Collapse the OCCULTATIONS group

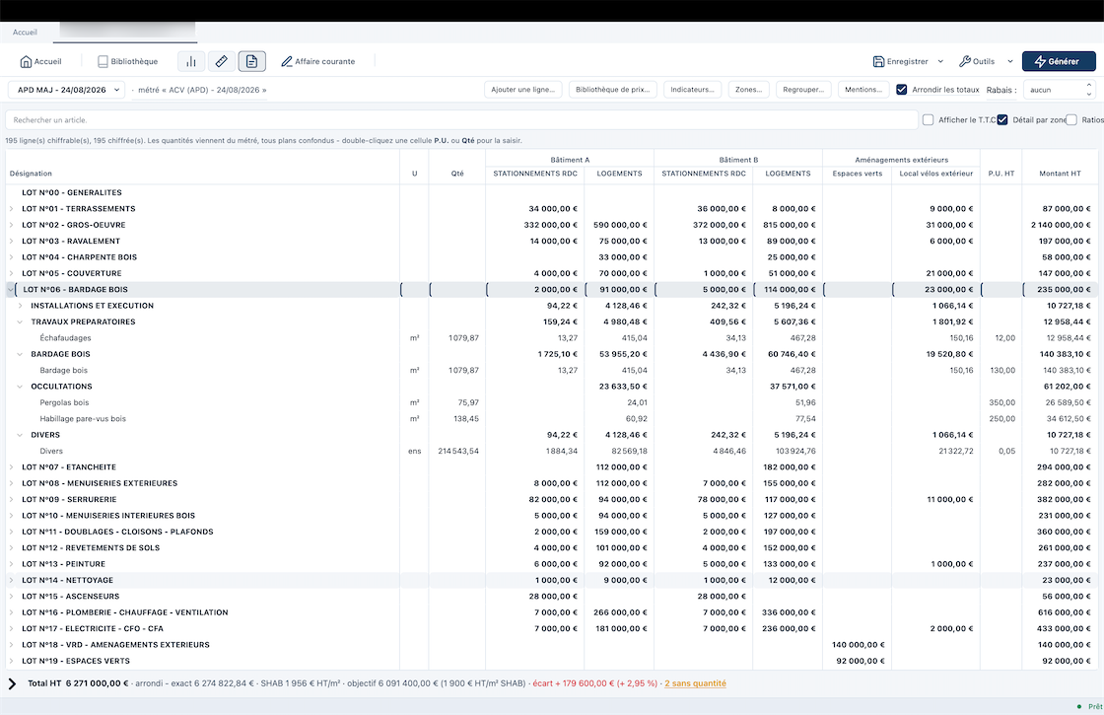(x=20, y=386)
